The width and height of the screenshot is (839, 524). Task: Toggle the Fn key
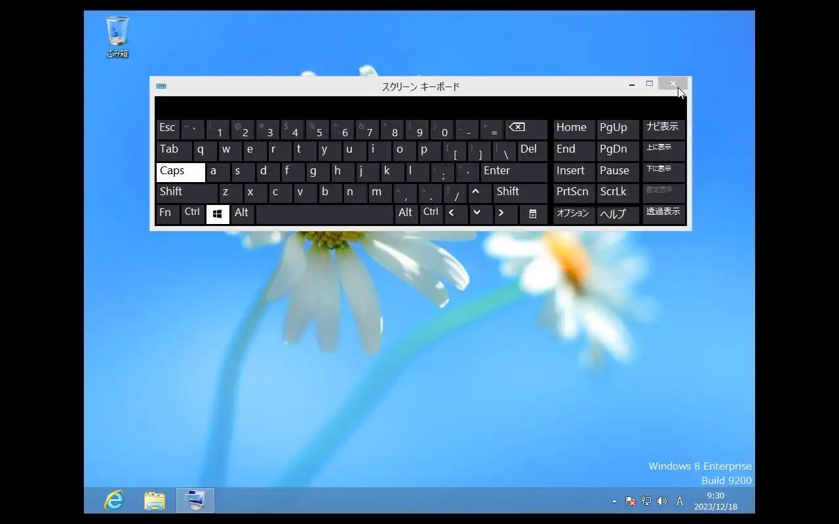coord(168,214)
